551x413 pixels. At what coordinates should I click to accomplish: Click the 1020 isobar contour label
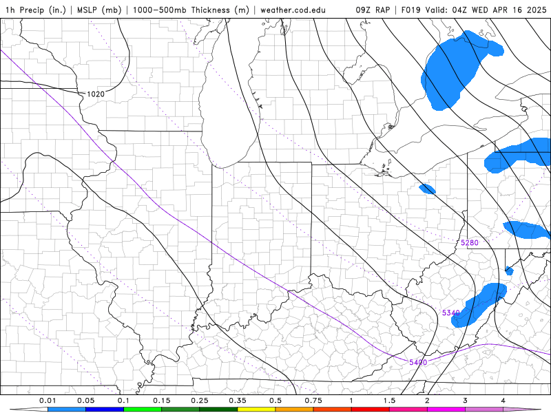[96, 94]
